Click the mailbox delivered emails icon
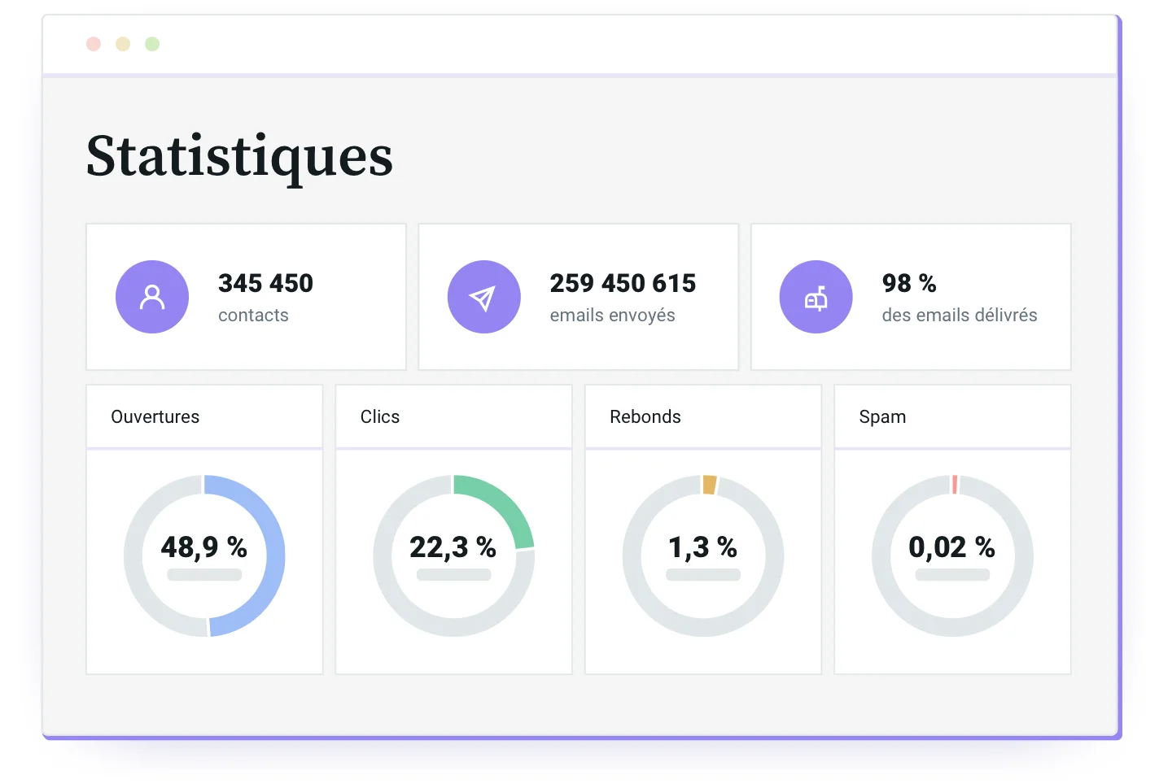 [x=816, y=297]
